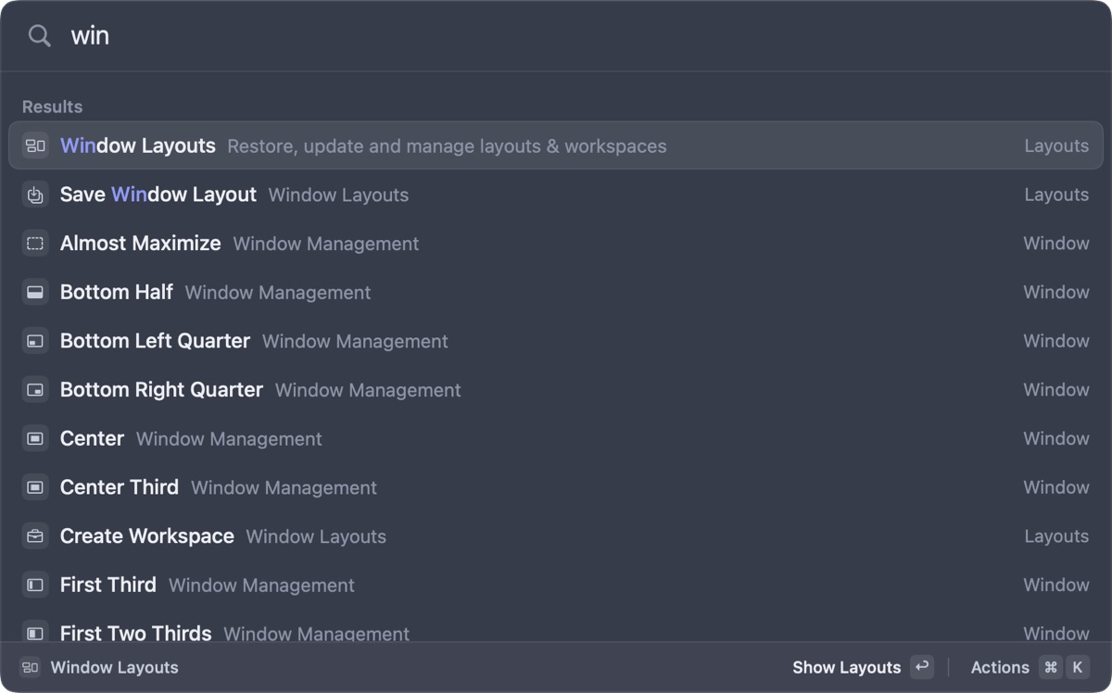Click "Window Management" subtitle beside Center Third
The height and width of the screenshot is (693, 1112).
pyautogui.click(x=284, y=487)
